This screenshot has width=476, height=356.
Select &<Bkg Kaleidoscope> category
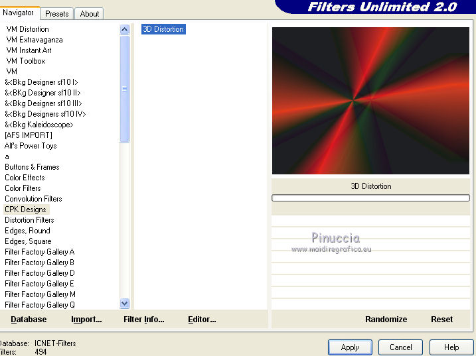tap(39, 125)
